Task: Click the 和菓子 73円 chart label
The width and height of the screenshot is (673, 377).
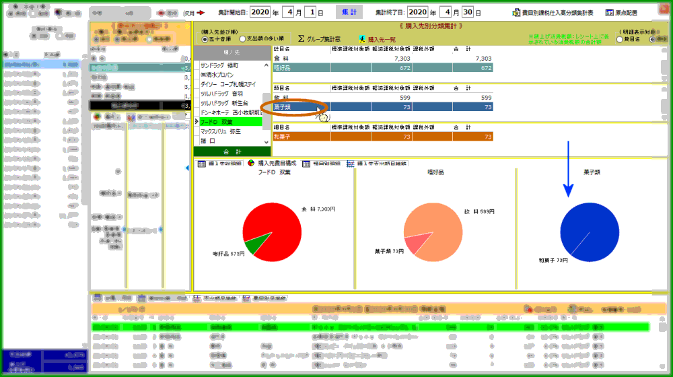Action: (x=553, y=261)
